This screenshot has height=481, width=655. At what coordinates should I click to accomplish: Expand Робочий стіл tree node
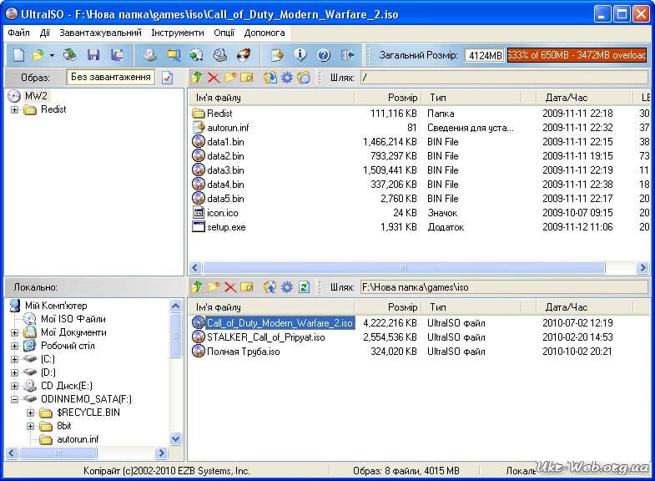coord(15,346)
